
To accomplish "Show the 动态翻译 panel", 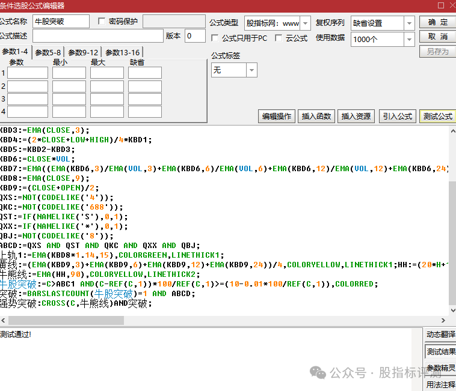I will (x=440, y=335).
